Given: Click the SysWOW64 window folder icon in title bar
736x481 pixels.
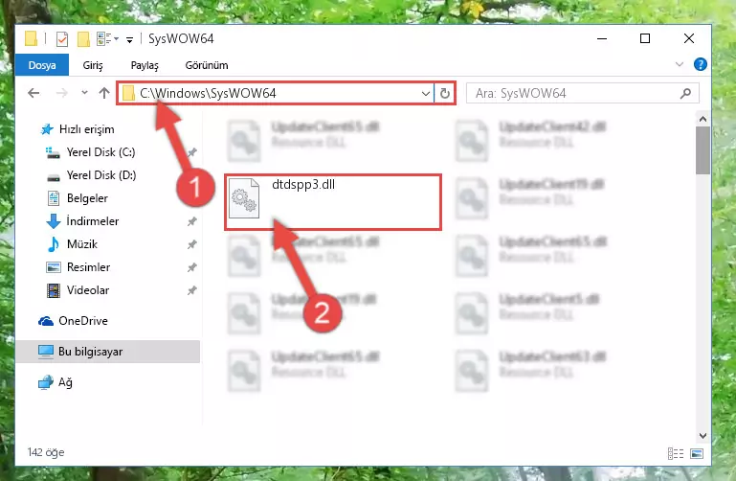Looking at the screenshot, I should pyautogui.click(x=31, y=38).
